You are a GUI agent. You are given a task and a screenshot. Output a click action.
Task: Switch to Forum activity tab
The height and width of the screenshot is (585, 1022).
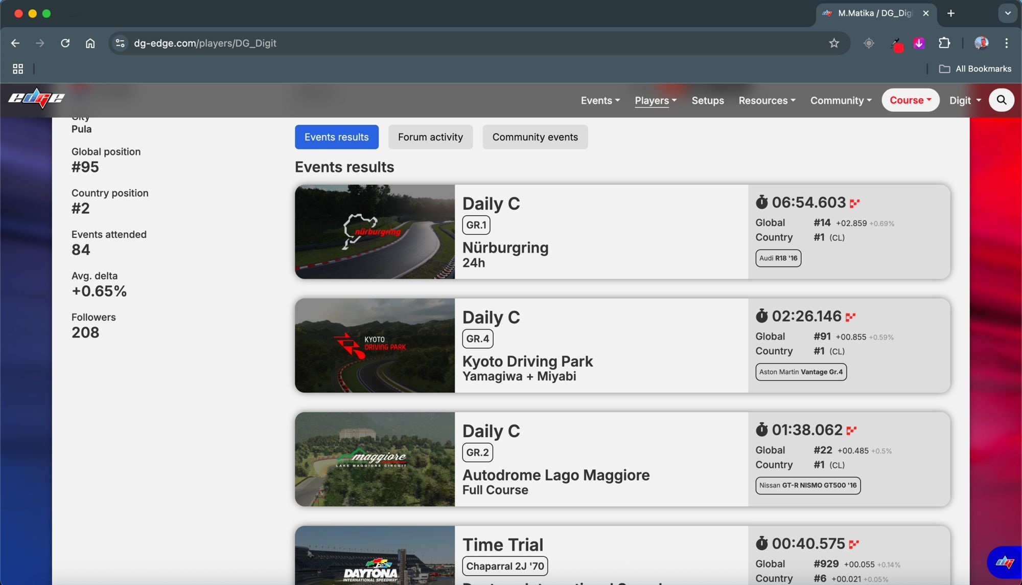[430, 137]
